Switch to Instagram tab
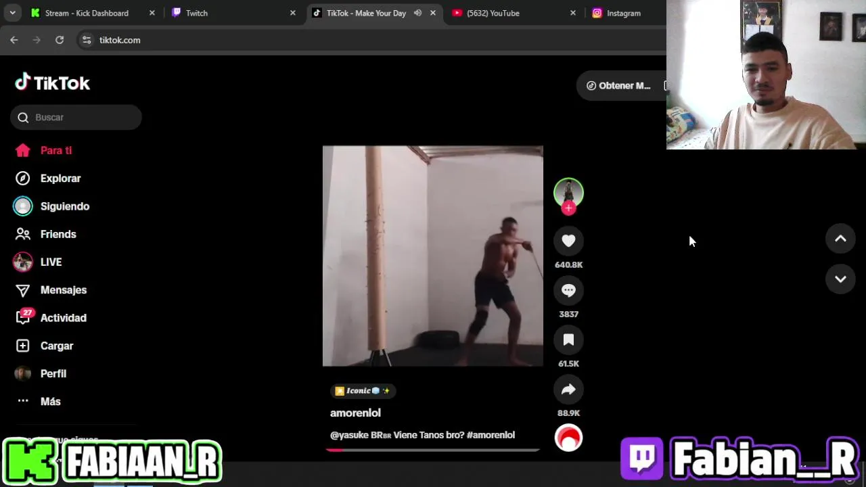This screenshot has width=866, height=487. click(x=624, y=13)
